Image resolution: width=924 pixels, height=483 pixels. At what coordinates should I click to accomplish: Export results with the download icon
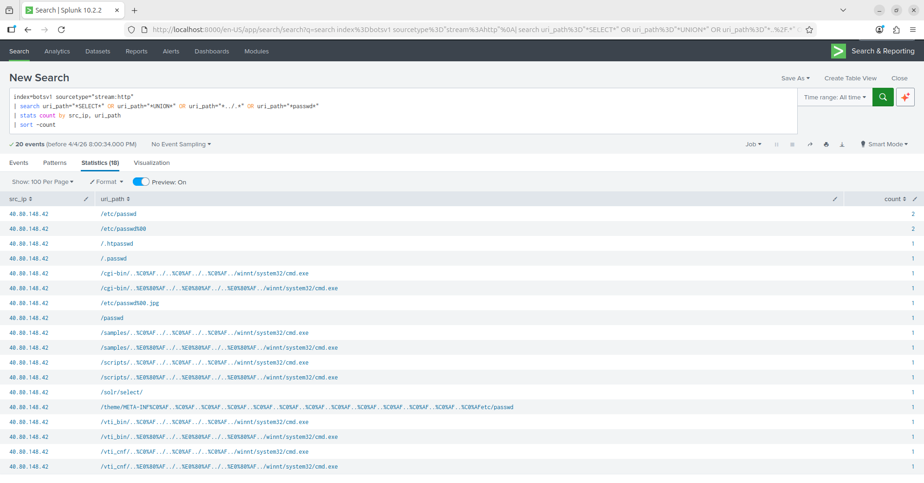click(842, 144)
